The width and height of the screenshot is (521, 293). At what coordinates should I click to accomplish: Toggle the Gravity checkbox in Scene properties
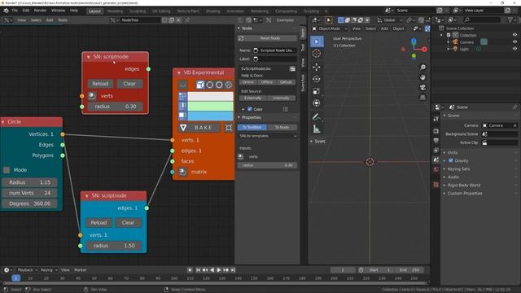[451, 160]
